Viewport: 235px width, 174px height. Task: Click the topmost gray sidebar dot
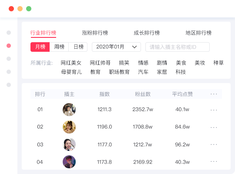[x=9, y=33]
